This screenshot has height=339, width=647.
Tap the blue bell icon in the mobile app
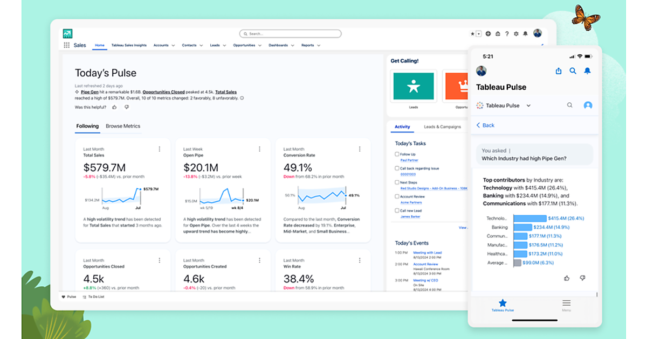588,71
